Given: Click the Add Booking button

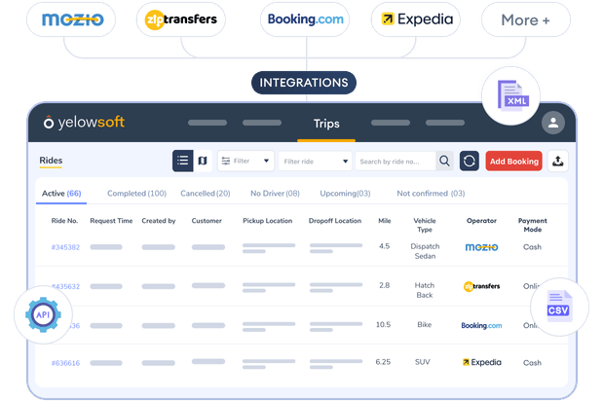Looking at the screenshot, I should [513, 162].
